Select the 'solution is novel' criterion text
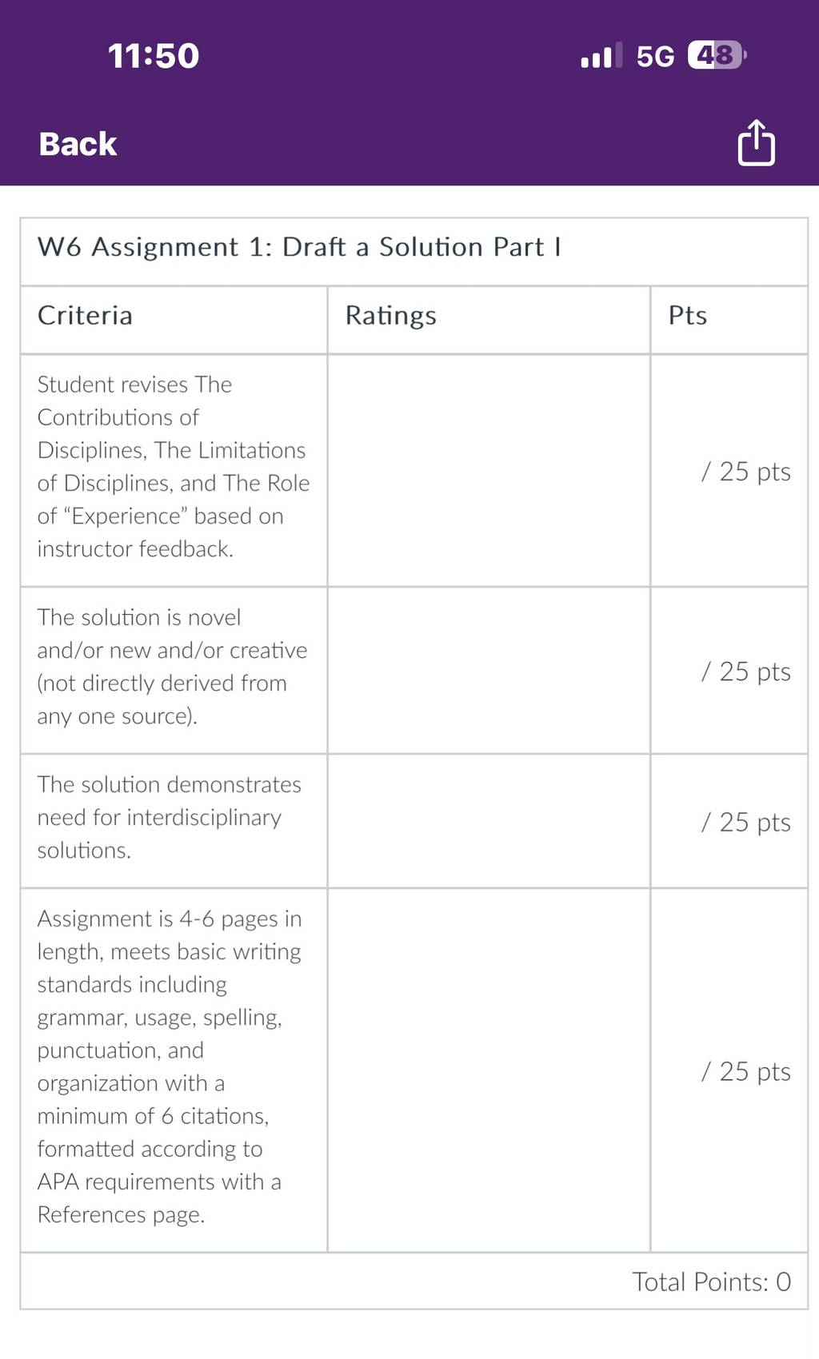 [x=172, y=667]
